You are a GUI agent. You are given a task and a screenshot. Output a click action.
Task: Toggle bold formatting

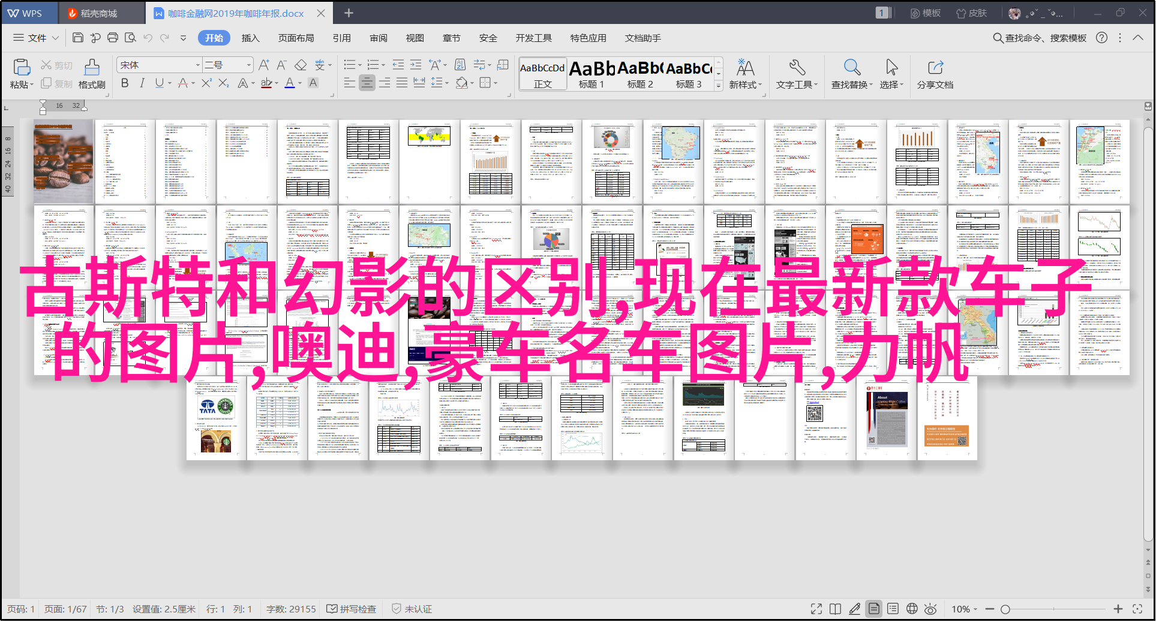click(x=125, y=83)
